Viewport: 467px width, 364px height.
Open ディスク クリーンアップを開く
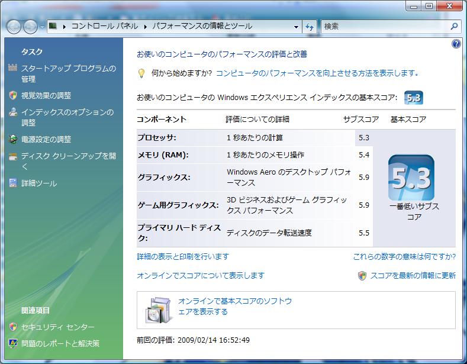69,162
